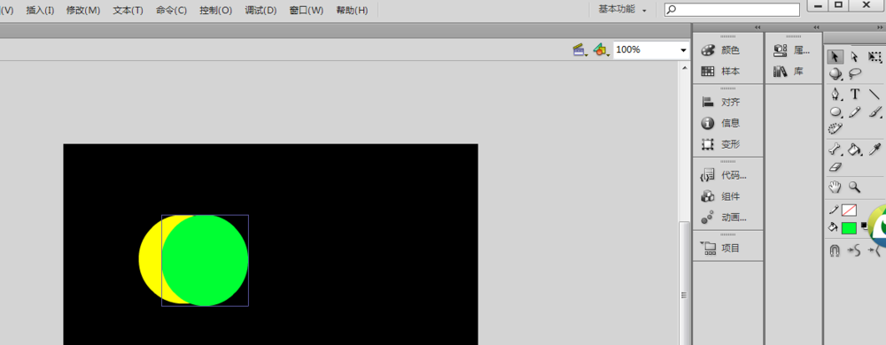Open the 修改(M) menu
The width and height of the screenshot is (886, 345).
pyautogui.click(x=83, y=10)
